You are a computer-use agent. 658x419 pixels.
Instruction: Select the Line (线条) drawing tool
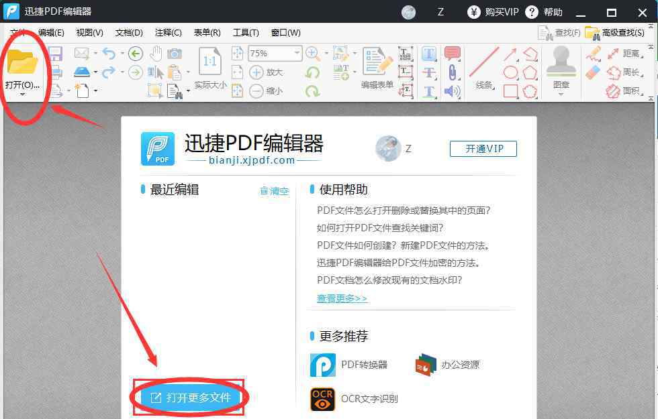(x=484, y=62)
